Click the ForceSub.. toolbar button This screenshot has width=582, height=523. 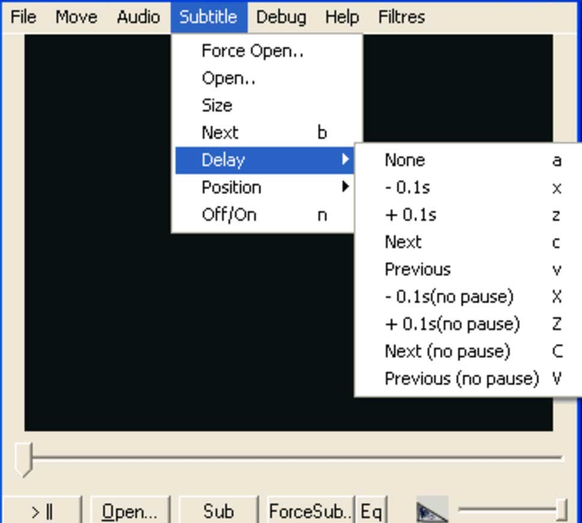point(310,511)
